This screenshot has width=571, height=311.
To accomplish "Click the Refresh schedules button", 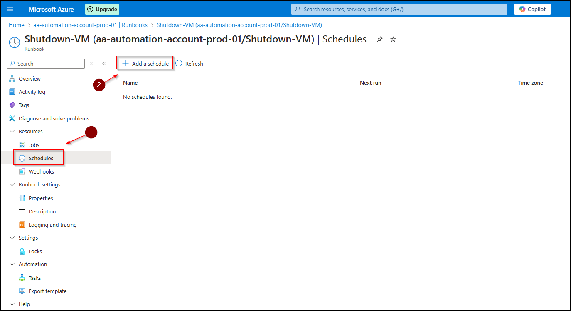I will pos(190,64).
